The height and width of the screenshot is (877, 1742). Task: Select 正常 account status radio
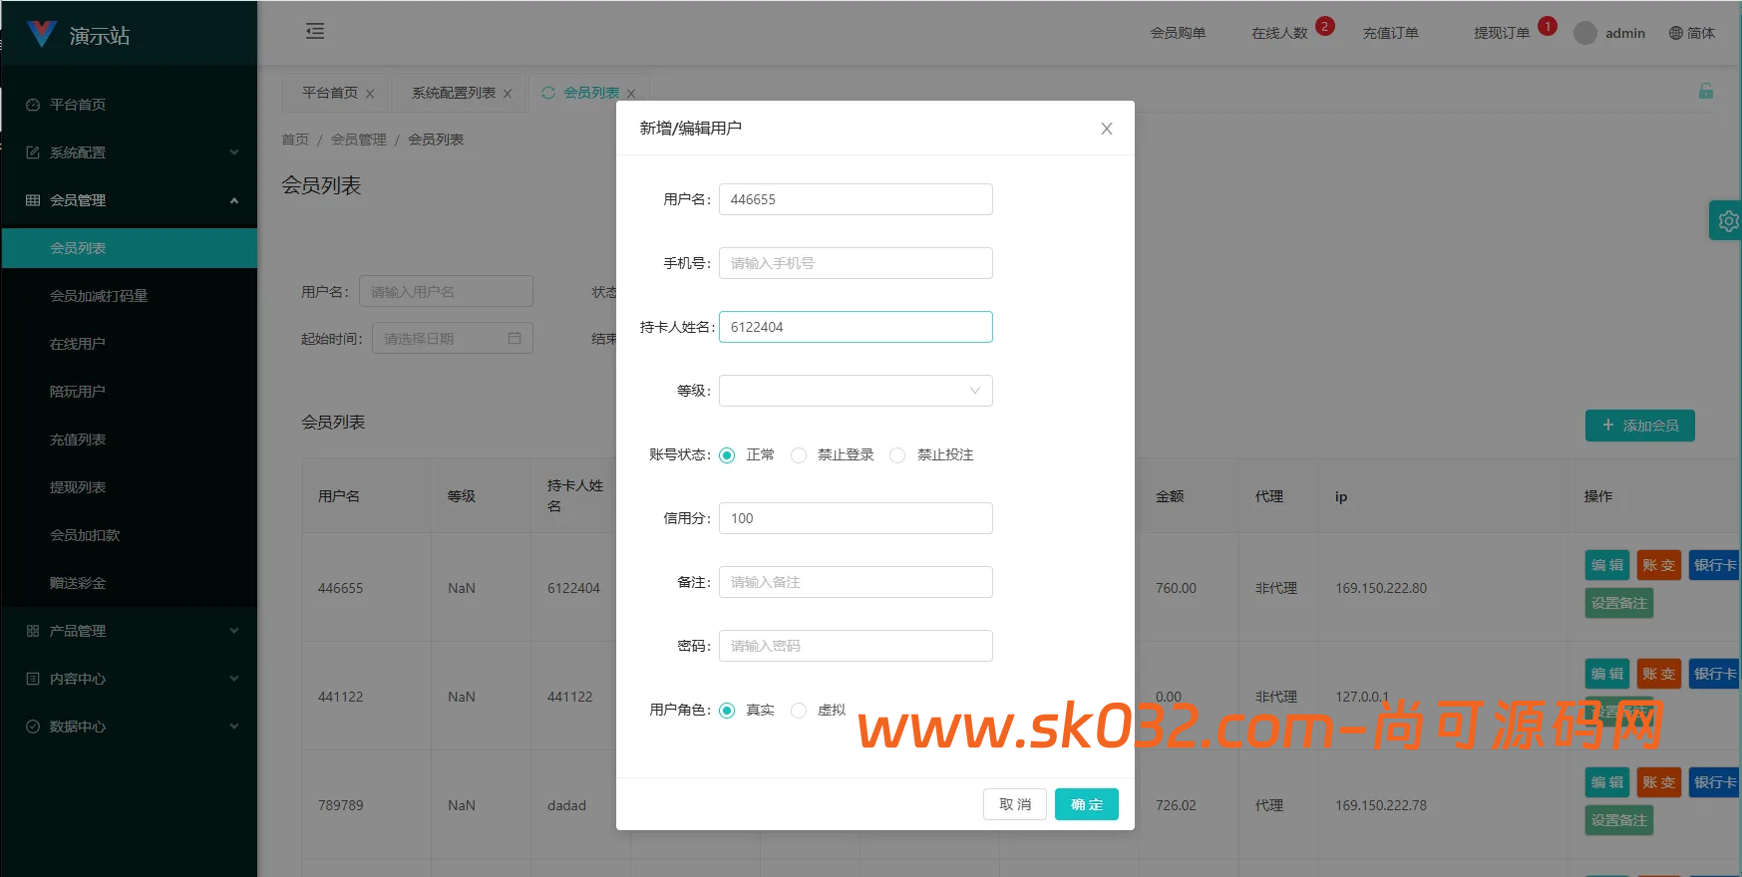pyautogui.click(x=727, y=455)
